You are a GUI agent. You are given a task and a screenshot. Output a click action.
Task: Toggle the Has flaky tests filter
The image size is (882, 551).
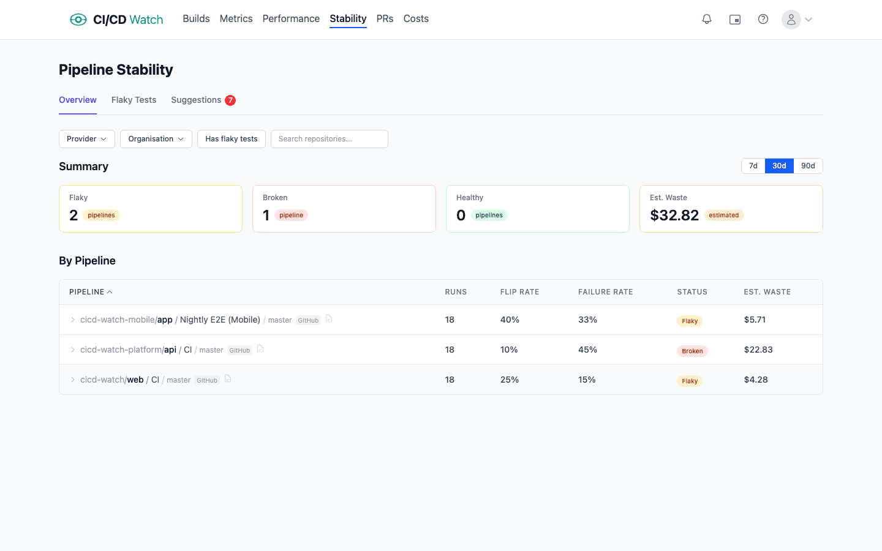coord(232,139)
